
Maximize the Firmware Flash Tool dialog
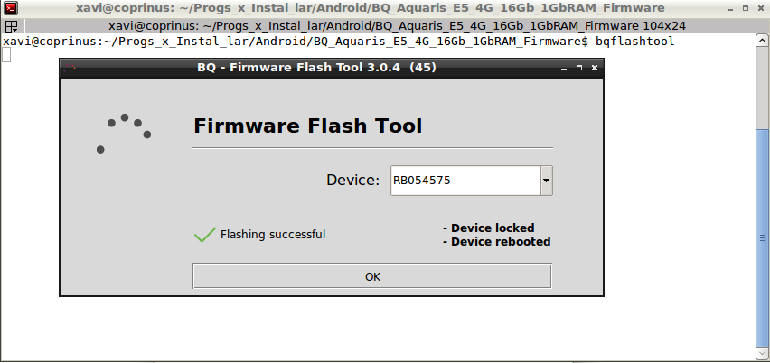[x=577, y=68]
